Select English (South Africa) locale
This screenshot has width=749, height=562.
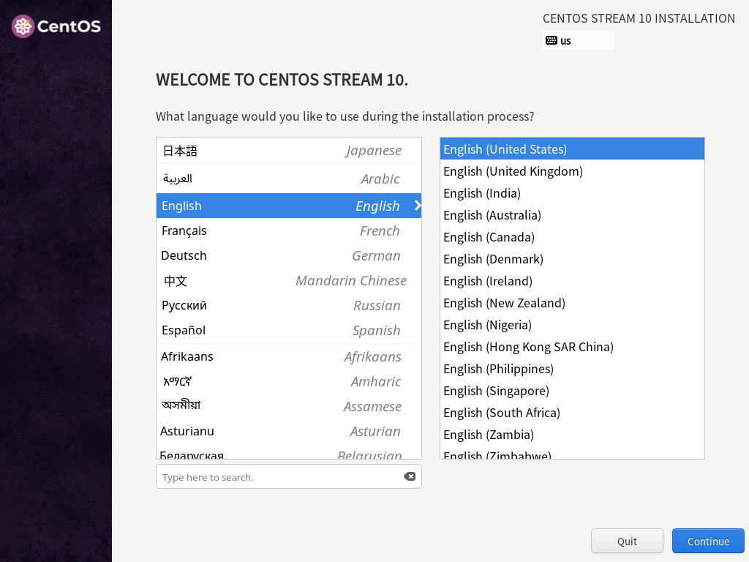pyautogui.click(x=572, y=413)
